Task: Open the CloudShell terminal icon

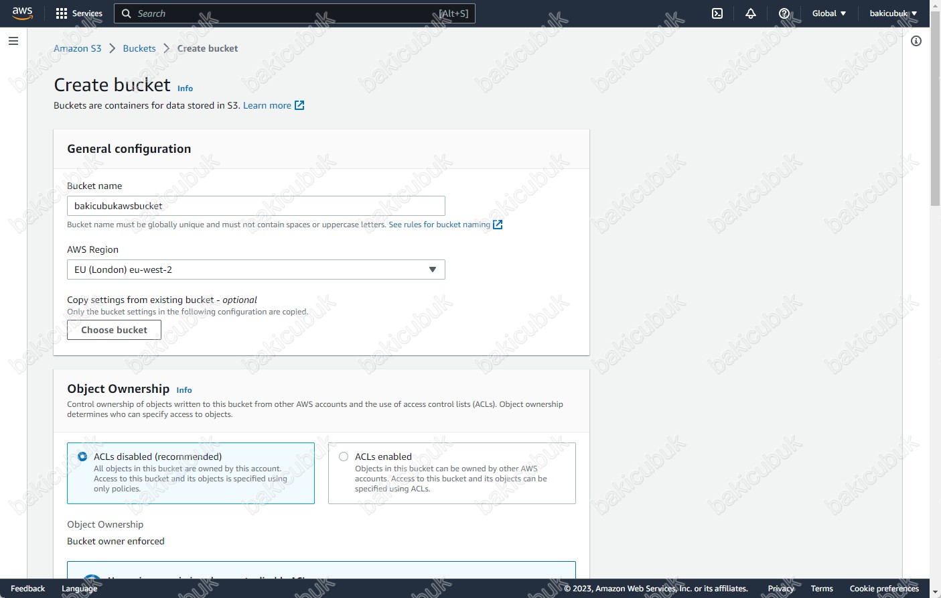Action: (x=717, y=13)
